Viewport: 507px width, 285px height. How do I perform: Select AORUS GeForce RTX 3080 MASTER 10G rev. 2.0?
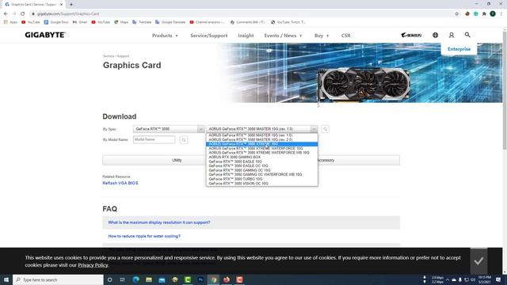(x=262, y=139)
